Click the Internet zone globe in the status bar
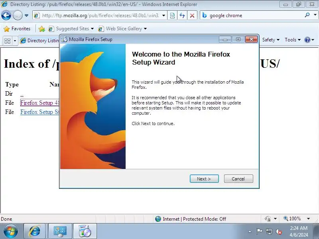Viewport: 319px width, 239px height. click(x=158, y=219)
